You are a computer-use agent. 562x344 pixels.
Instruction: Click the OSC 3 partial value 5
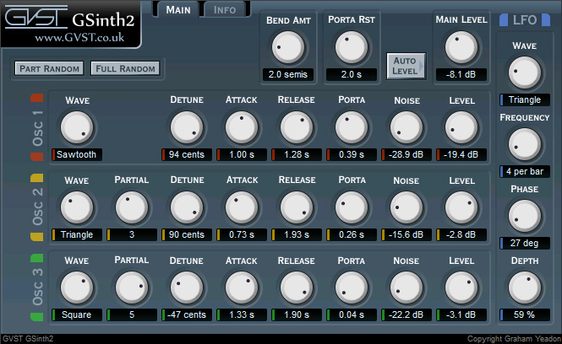pyautogui.click(x=132, y=314)
